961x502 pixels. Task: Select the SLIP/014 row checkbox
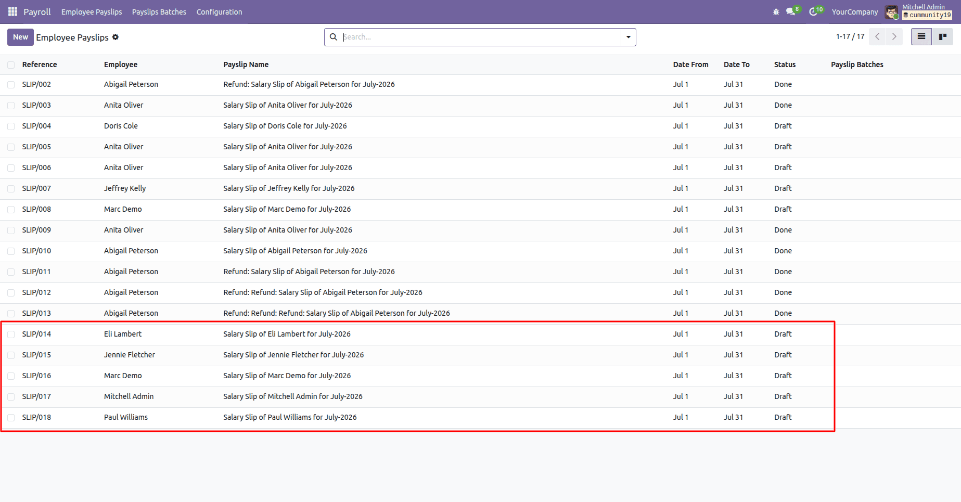click(x=11, y=334)
